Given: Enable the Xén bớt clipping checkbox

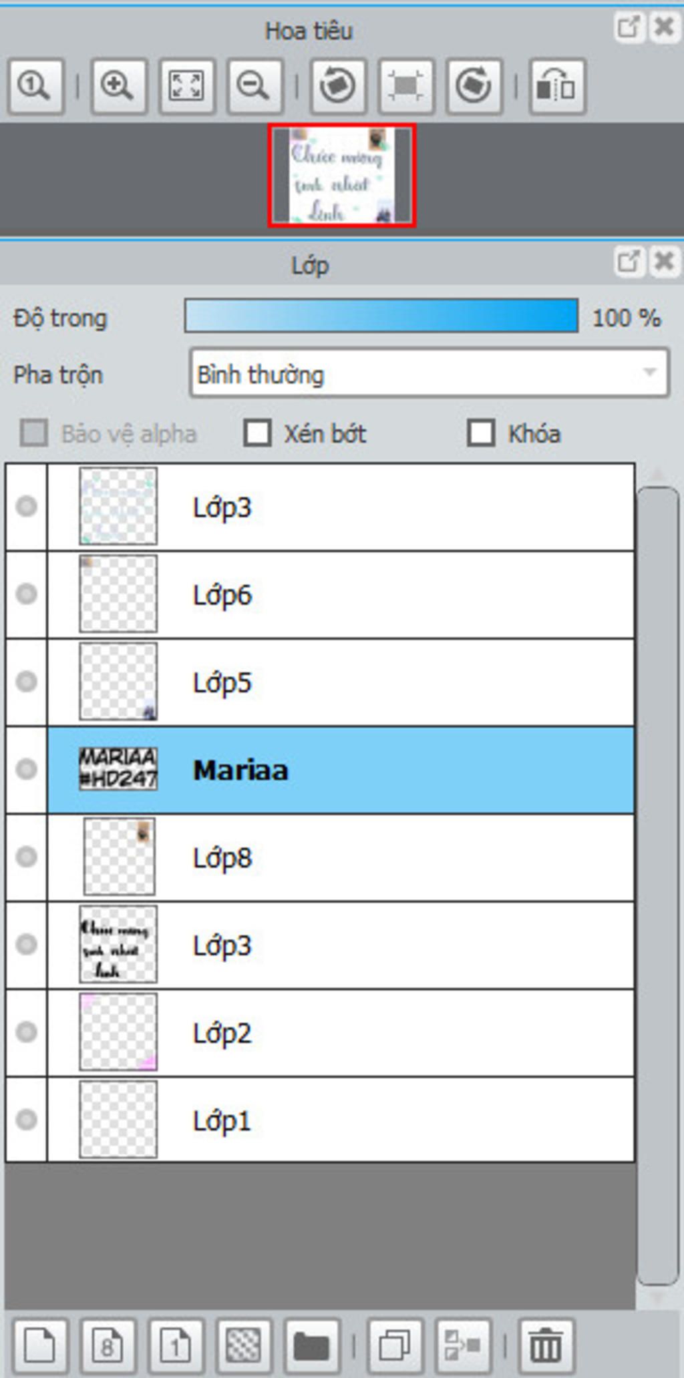Looking at the screenshot, I should pos(258,433).
